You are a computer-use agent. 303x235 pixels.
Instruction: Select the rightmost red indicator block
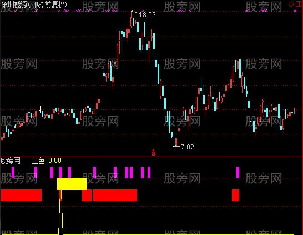point(235,195)
